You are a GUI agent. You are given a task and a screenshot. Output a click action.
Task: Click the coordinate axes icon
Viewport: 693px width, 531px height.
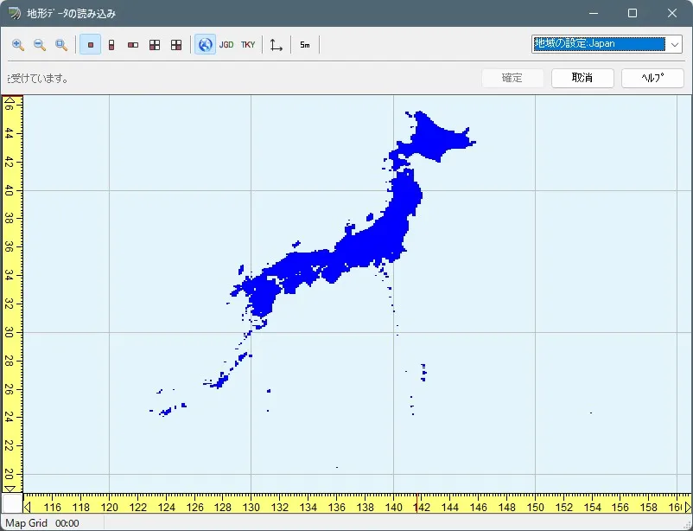277,45
